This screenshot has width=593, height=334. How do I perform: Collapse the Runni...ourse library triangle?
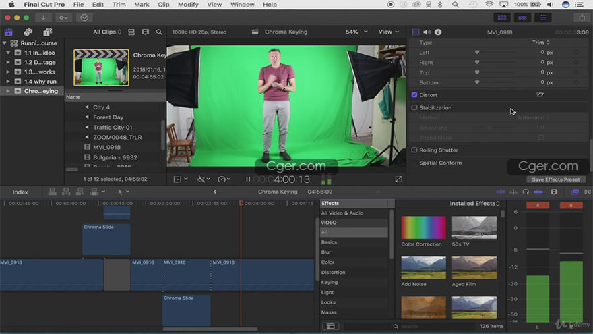pos(5,43)
